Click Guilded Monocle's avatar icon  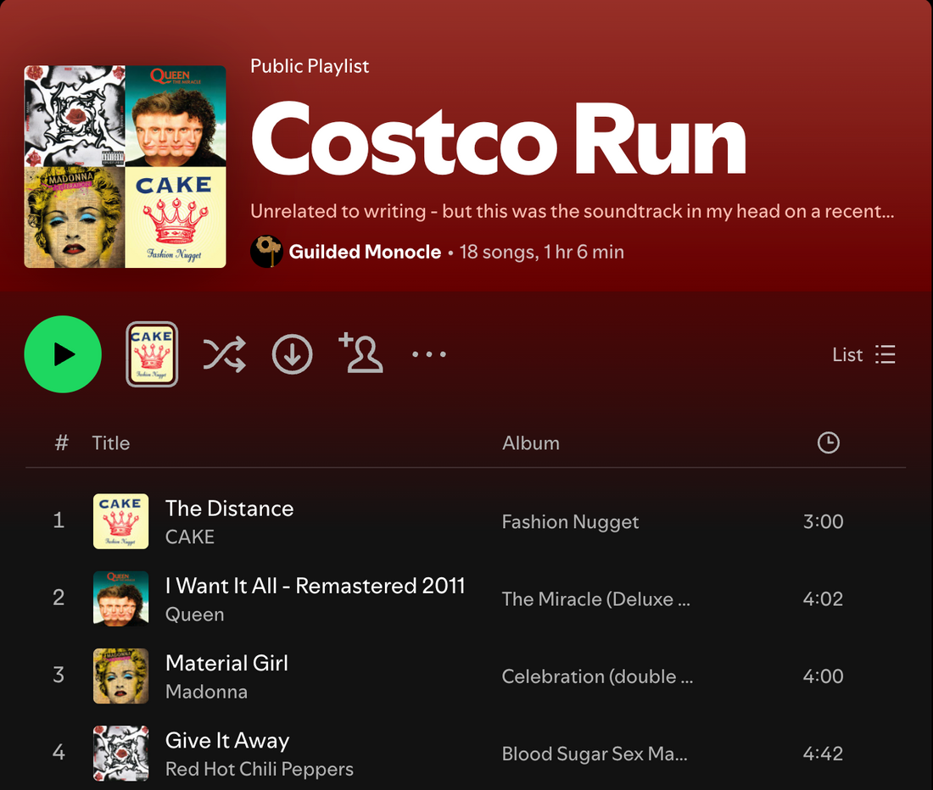(267, 252)
